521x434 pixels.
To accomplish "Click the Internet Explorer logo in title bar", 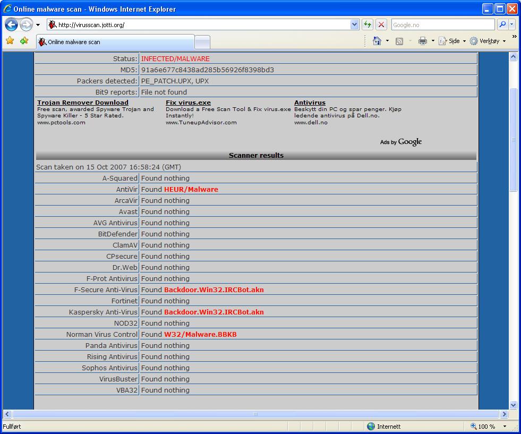I will click(x=7, y=8).
